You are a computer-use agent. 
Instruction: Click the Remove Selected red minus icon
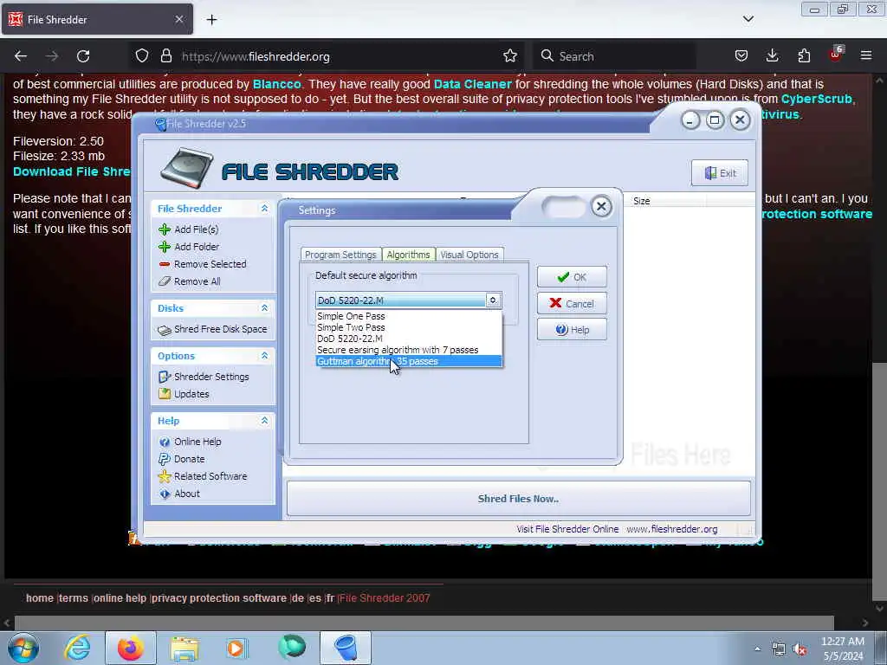[165, 264]
